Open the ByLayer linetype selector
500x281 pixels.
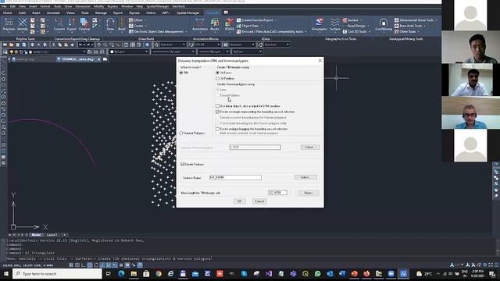[x=173, y=52]
